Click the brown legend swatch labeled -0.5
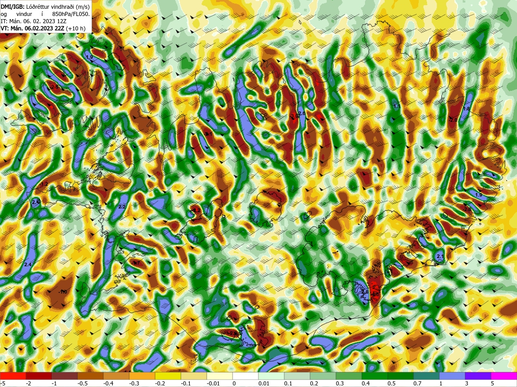 click(x=90, y=376)
